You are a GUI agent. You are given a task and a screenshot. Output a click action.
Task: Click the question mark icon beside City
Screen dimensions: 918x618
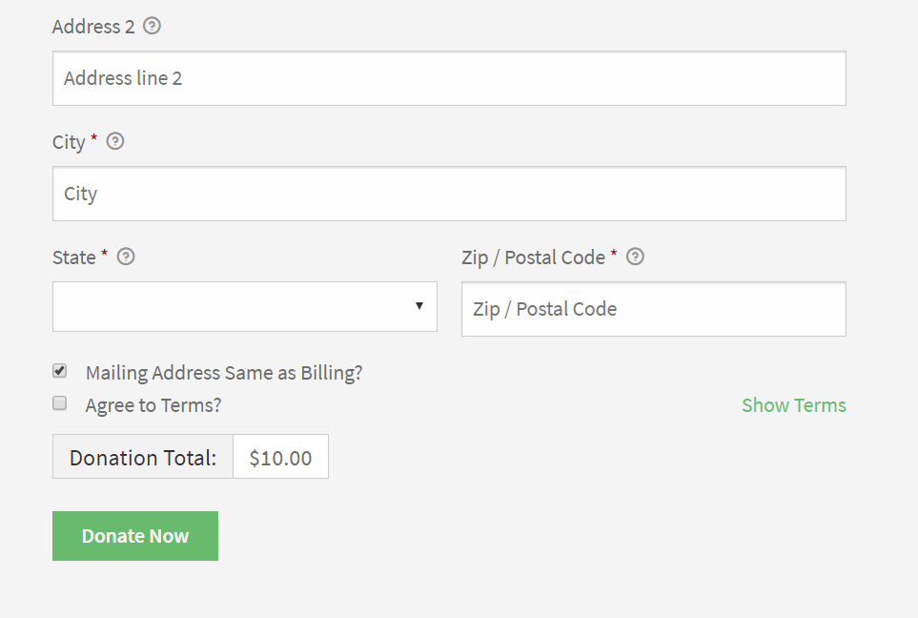(114, 141)
